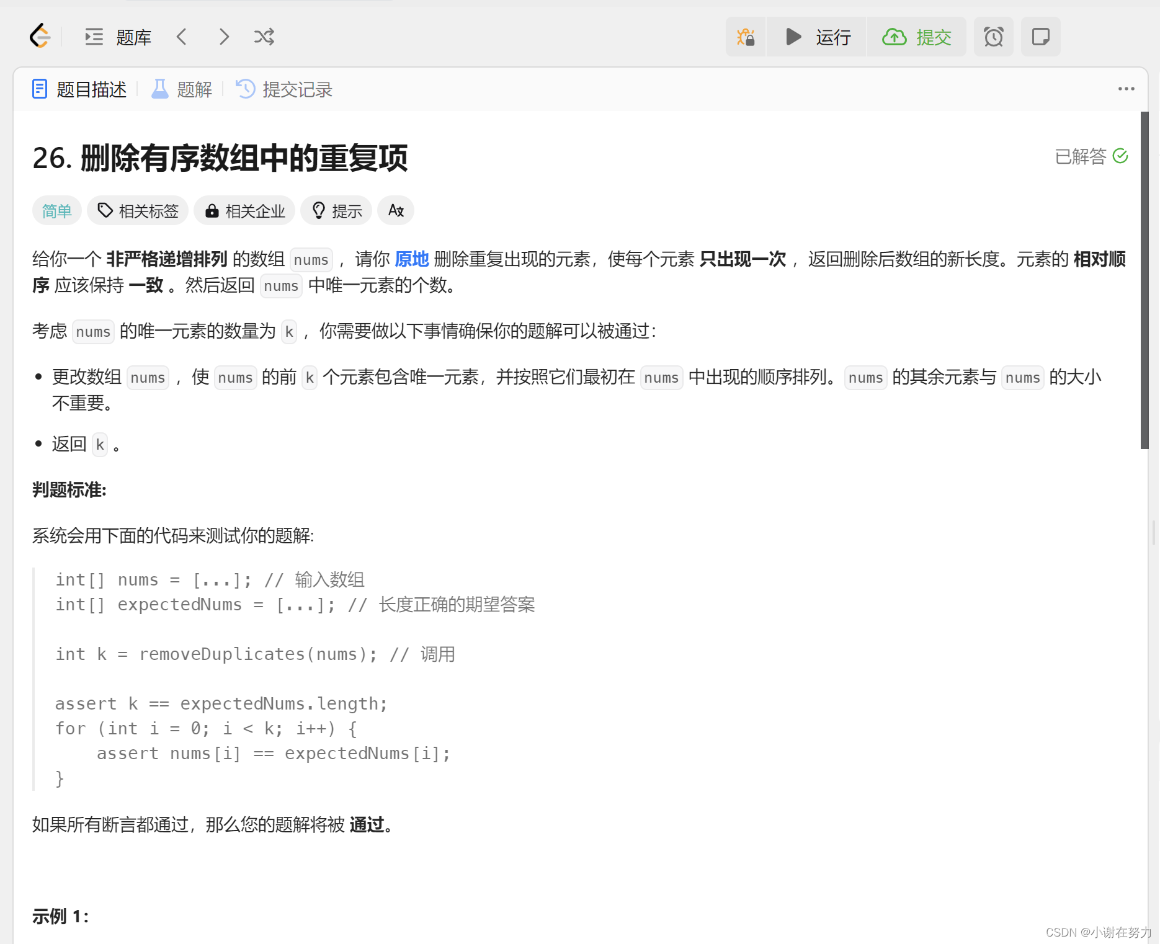Click the green solved checkmark icon
1160x944 pixels.
pyautogui.click(x=1120, y=156)
